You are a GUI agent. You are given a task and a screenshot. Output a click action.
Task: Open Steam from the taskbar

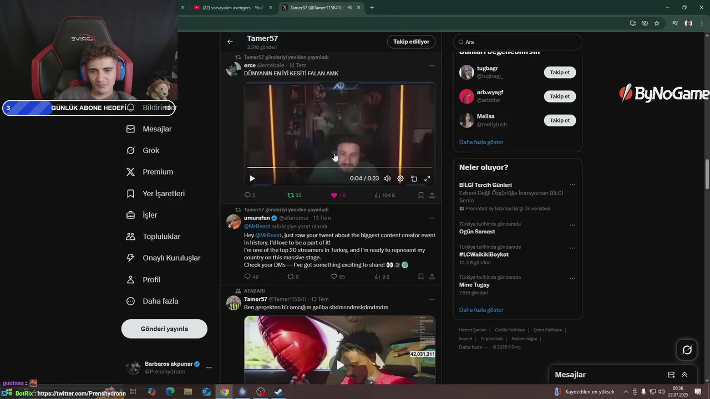tap(278, 392)
